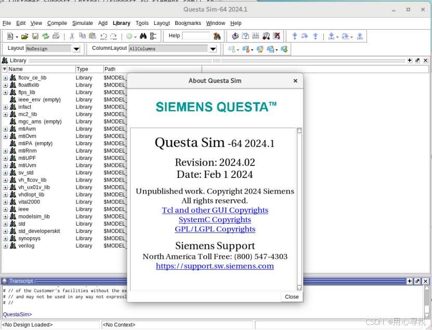Open the support.sw.siemens.com link
The height and width of the screenshot is (330, 432).
pyautogui.click(x=215, y=266)
